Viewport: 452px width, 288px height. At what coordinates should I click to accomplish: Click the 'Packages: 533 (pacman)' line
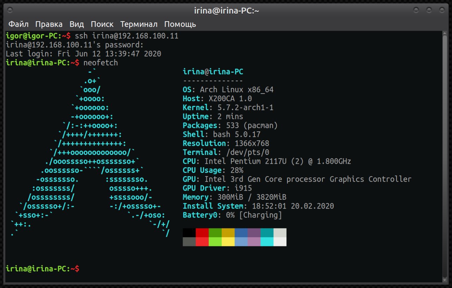coord(230,125)
